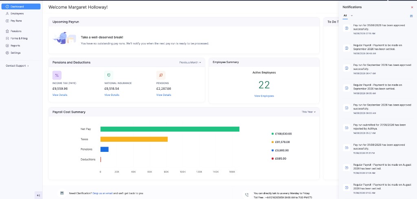The height and width of the screenshot is (199, 417).
Task: Click the Pensions leaf icon
Action: pos(160,76)
